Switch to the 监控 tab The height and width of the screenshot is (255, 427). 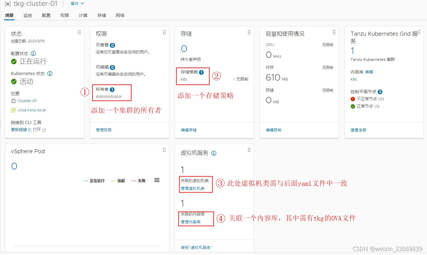point(28,15)
